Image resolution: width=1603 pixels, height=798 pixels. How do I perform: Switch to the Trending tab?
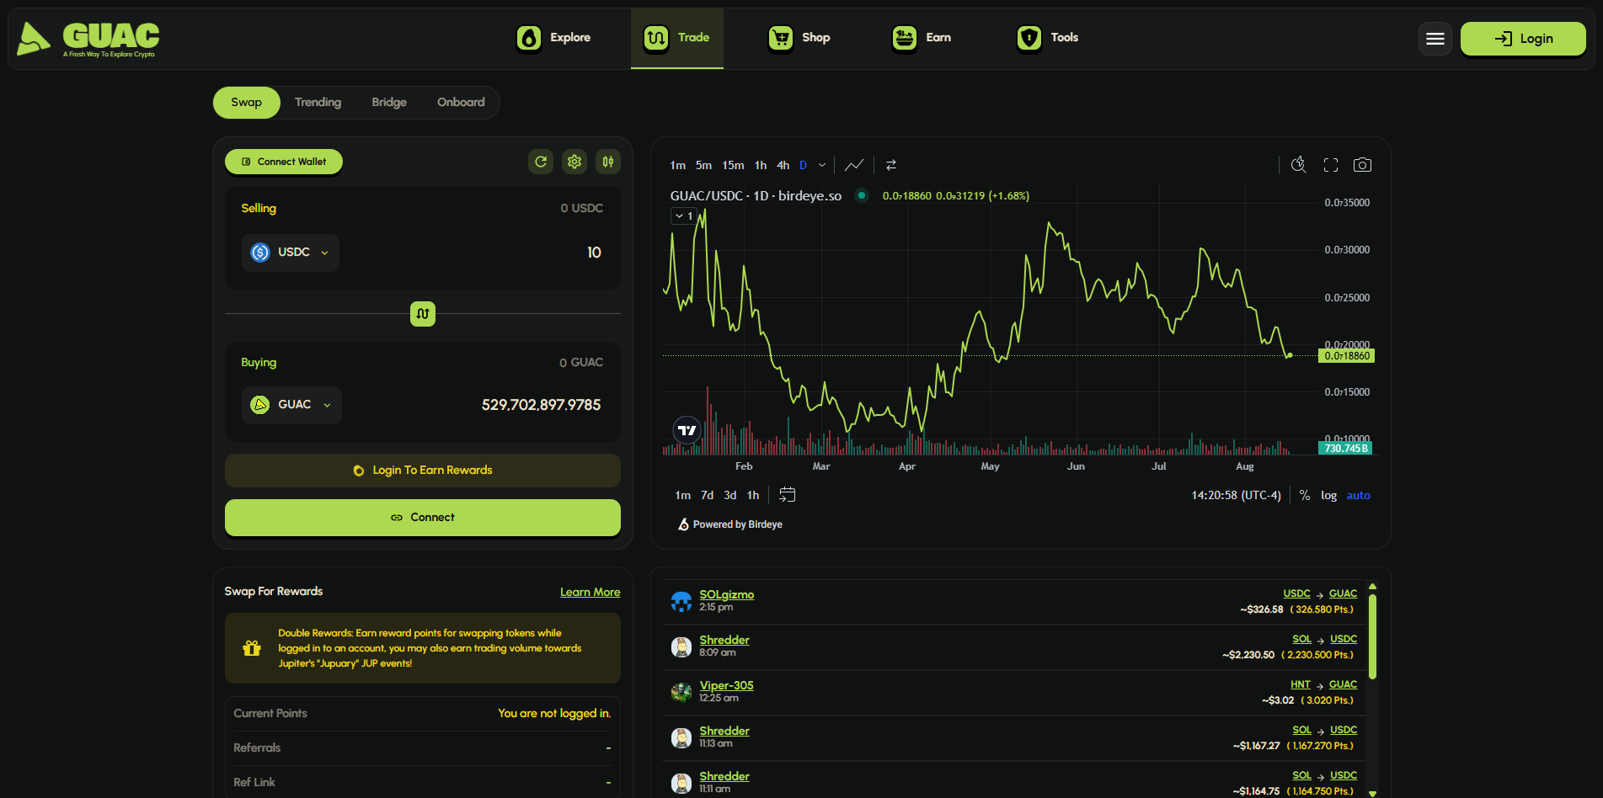(x=318, y=103)
